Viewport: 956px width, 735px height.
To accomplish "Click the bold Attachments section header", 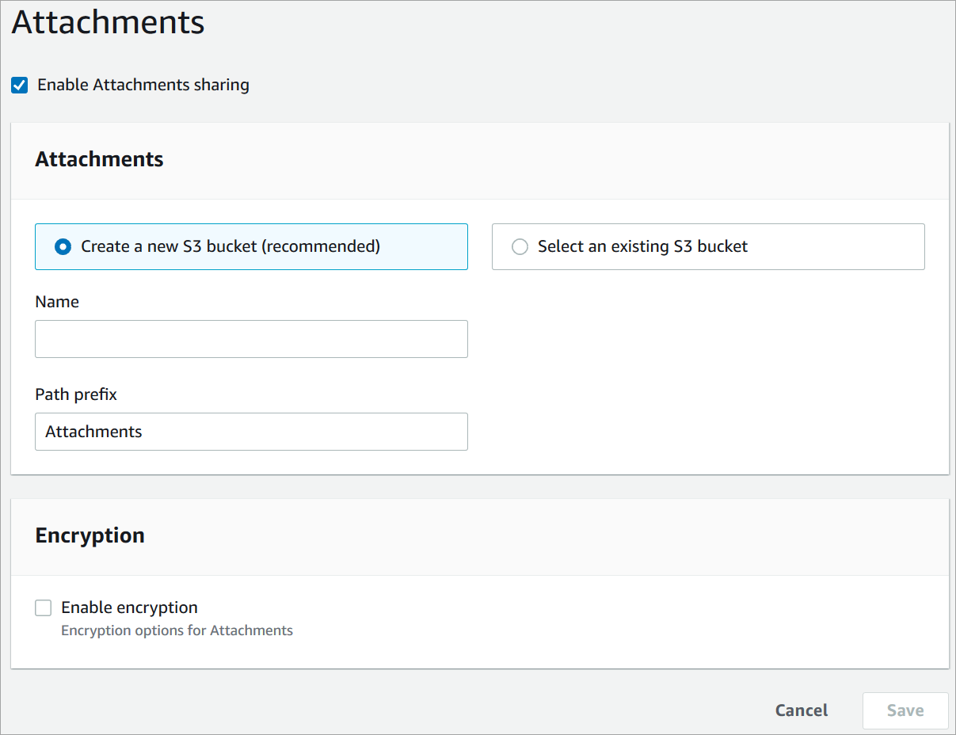I will [x=100, y=159].
